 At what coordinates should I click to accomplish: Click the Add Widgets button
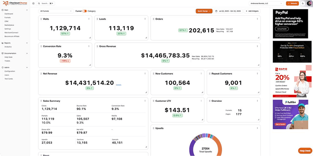pyautogui.click(x=252, y=11)
